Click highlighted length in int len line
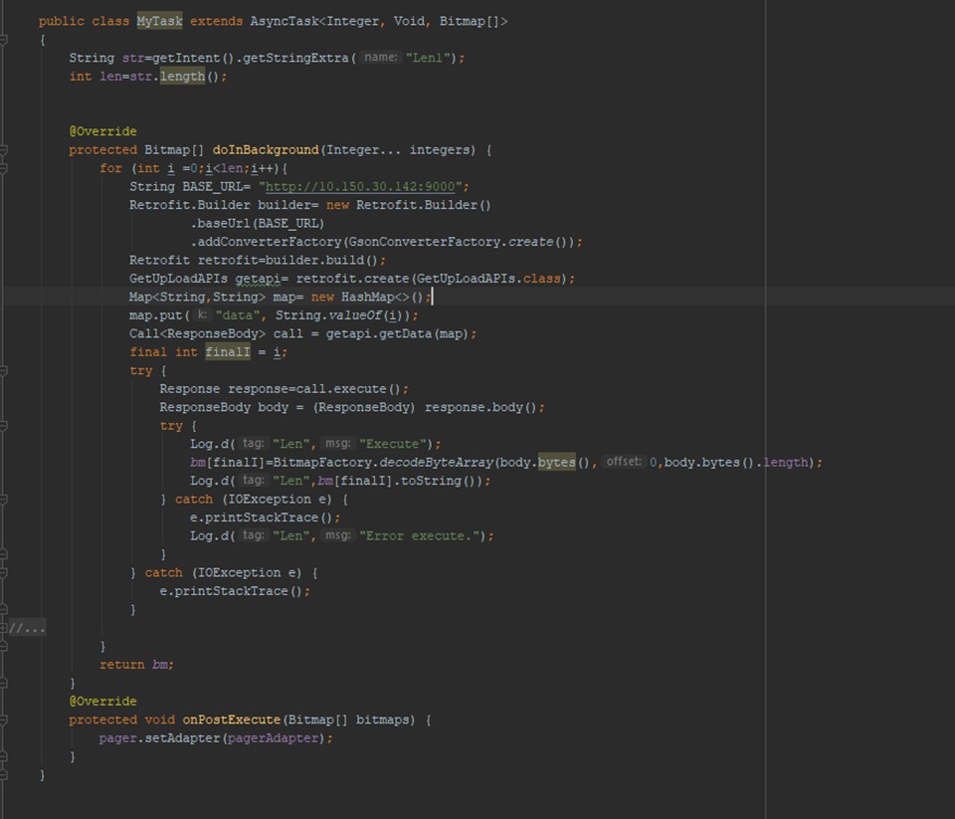The width and height of the screenshot is (955, 819). click(x=183, y=77)
